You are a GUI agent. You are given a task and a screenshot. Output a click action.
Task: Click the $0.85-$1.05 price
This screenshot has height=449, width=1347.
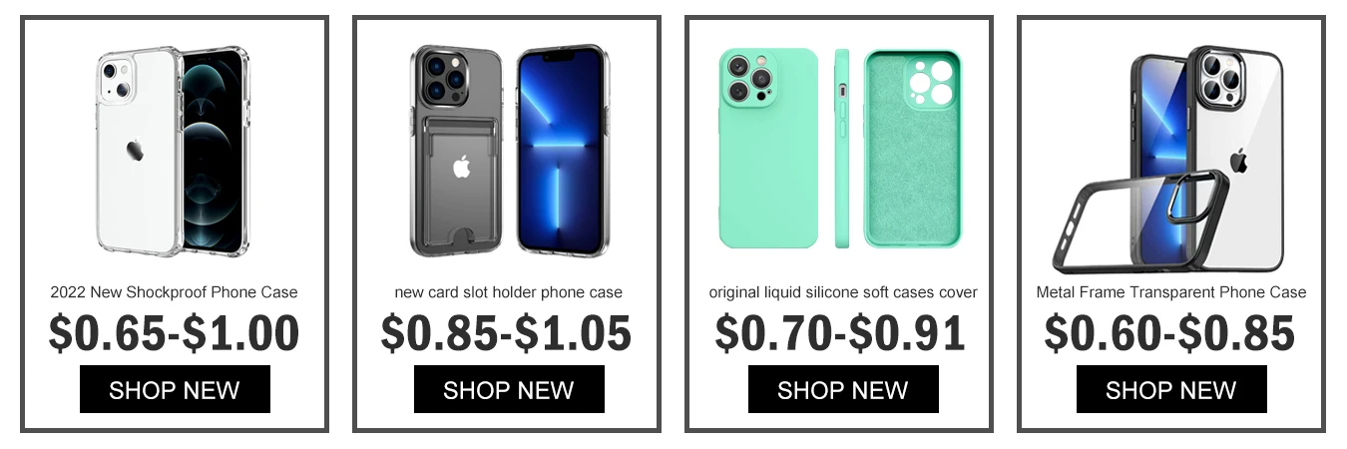[x=507, y=333]
